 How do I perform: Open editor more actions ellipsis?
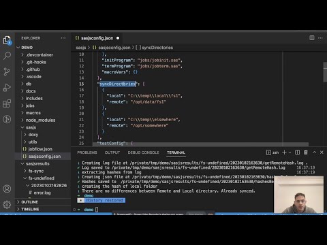pyautogui.click(x=320, y=38)
